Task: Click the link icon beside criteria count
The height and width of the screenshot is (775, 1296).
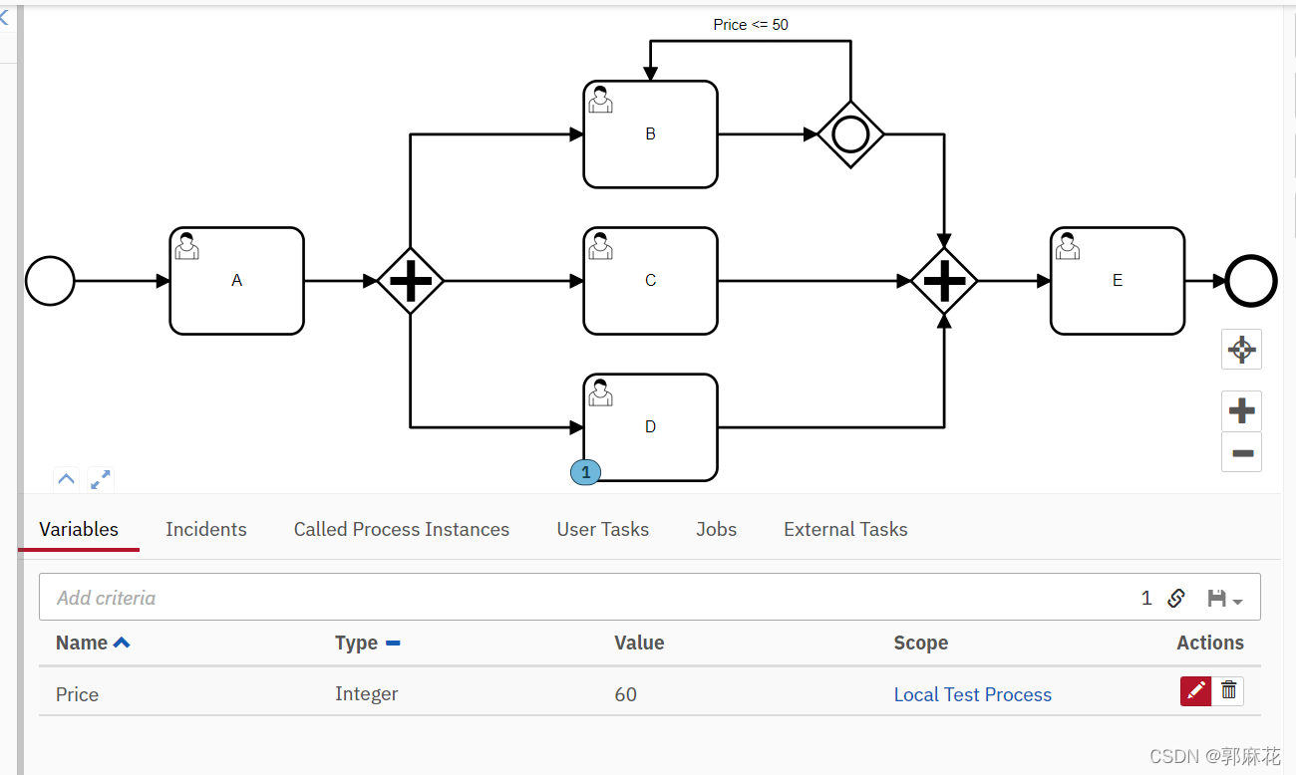Action: coord(1176,598)
